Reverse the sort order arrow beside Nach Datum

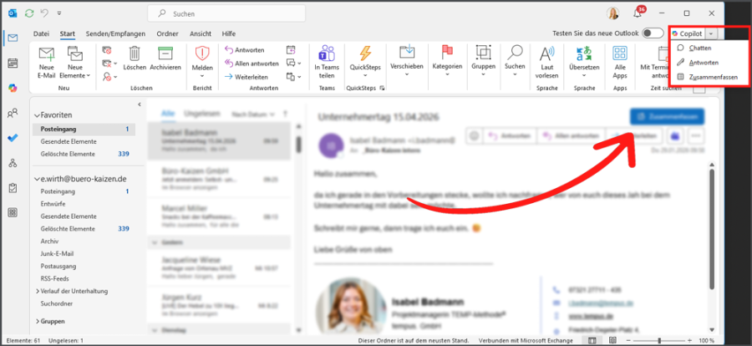tap(286, 114)
